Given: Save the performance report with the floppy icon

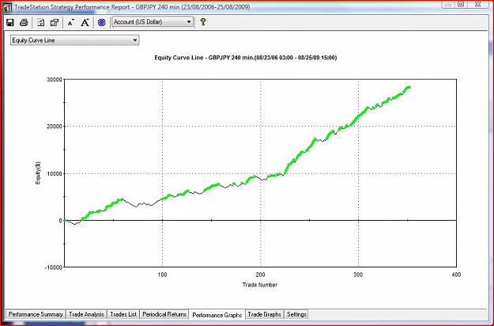Looking at the screenshot, I should click(x=10, y=22).
